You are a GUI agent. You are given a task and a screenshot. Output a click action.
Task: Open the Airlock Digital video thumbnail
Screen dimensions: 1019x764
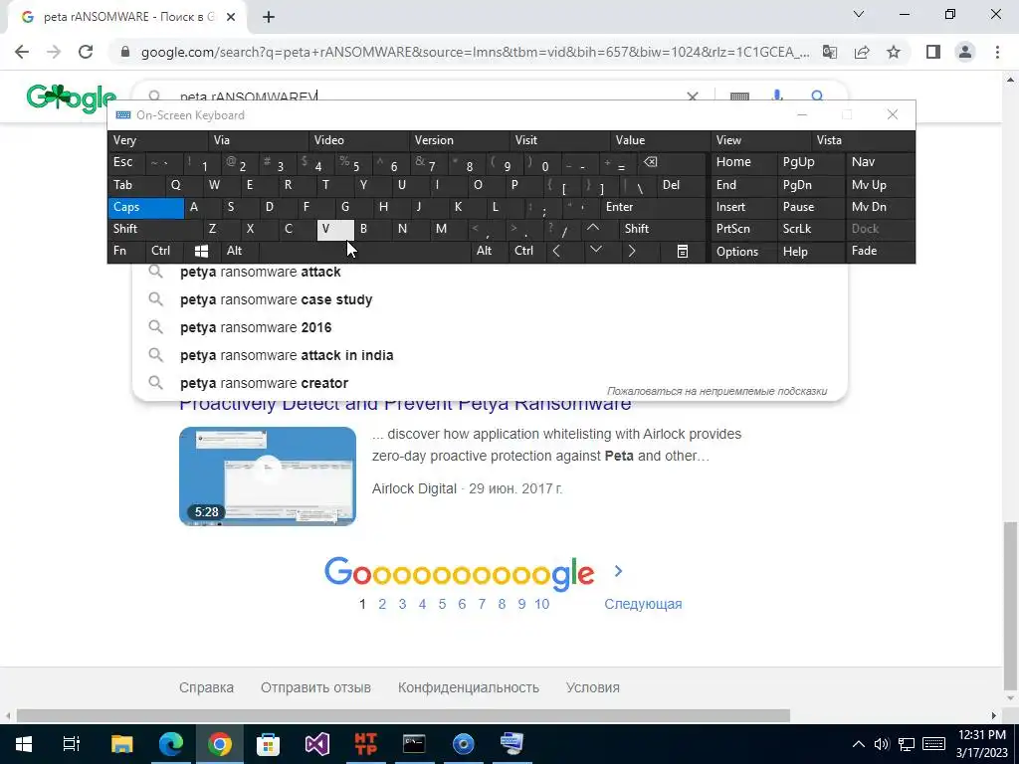click(268, 477)
